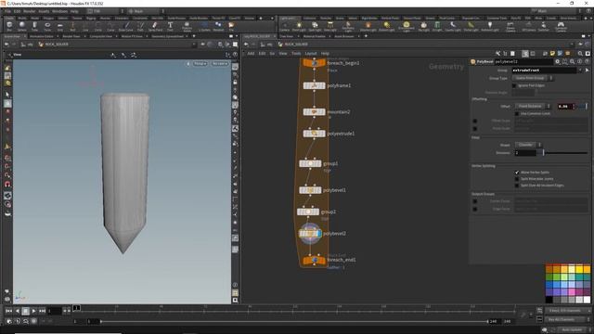Open the Persp camera dropdown in viewport
This screenshot has width=594, height=334.
point(200,64)
